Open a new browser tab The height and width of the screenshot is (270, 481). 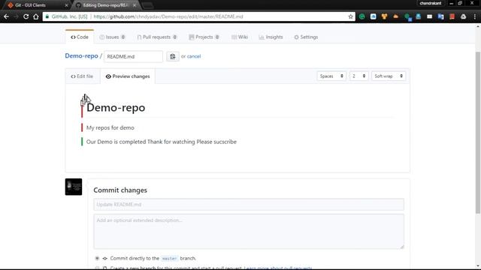click(147, 5)
